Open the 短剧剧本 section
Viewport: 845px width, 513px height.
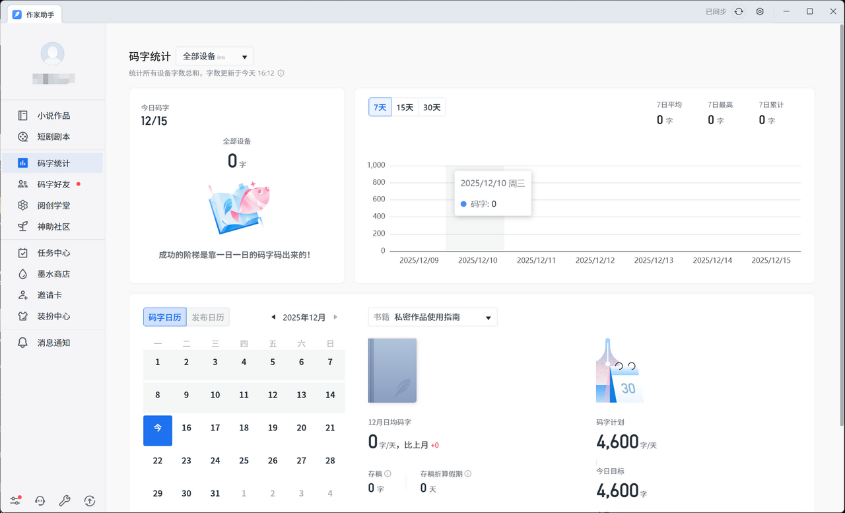click(x=53, y=136)
